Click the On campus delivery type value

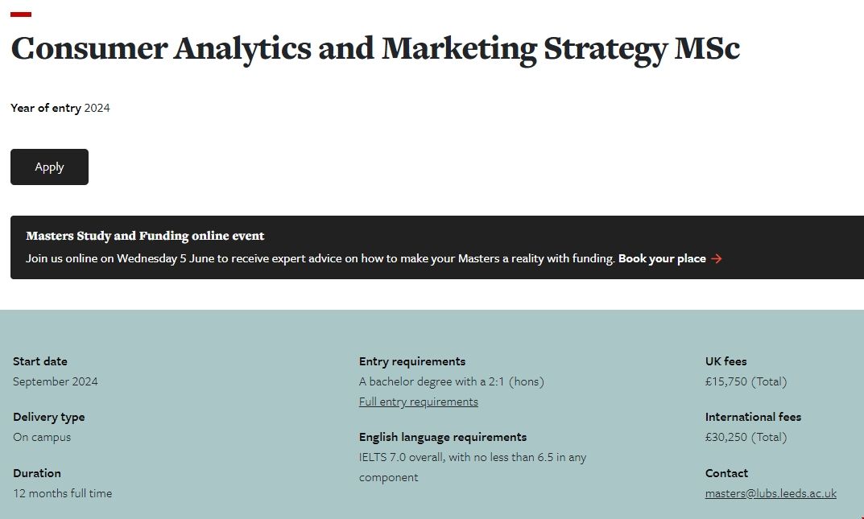[42, 437]
